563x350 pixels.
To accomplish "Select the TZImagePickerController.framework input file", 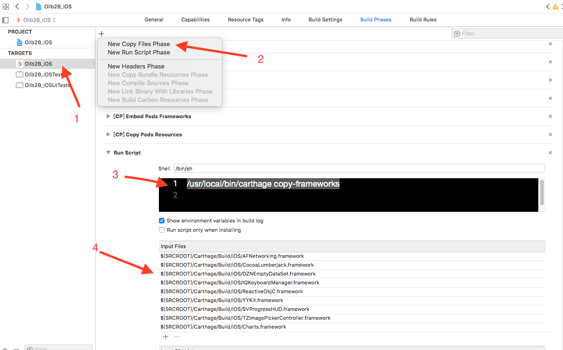I will pos(352,318).
